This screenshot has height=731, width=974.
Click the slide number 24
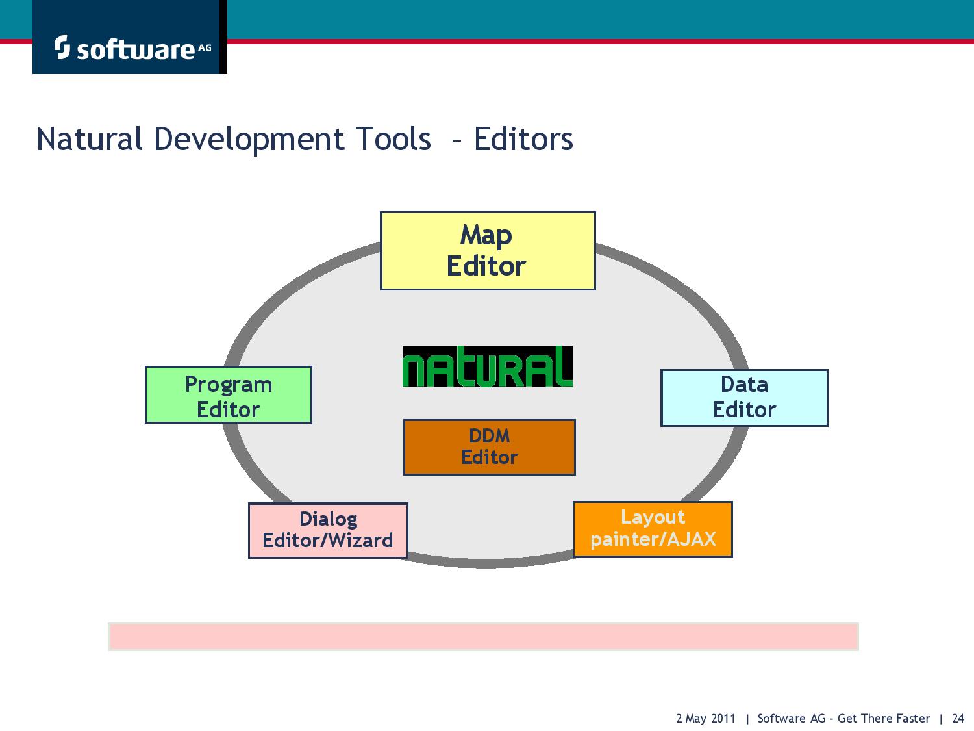pos(958,718)
